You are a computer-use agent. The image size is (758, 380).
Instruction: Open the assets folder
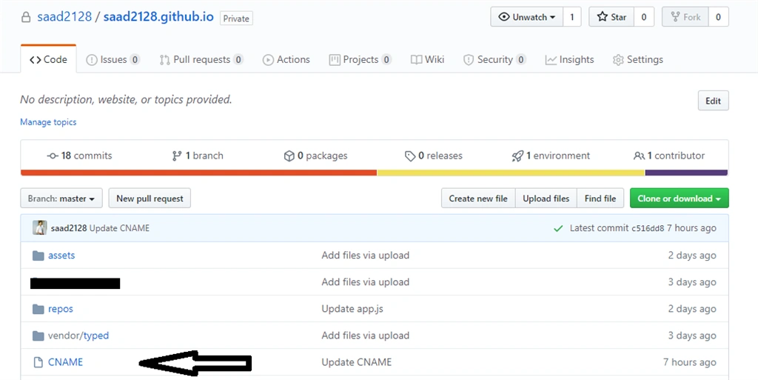point(61,256)
